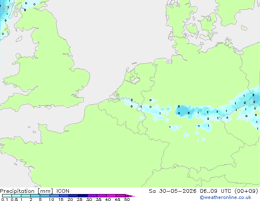This screenshot has height=201, width=260.
Task: Click the '[mm]' unit label
Action: (45, 191)
